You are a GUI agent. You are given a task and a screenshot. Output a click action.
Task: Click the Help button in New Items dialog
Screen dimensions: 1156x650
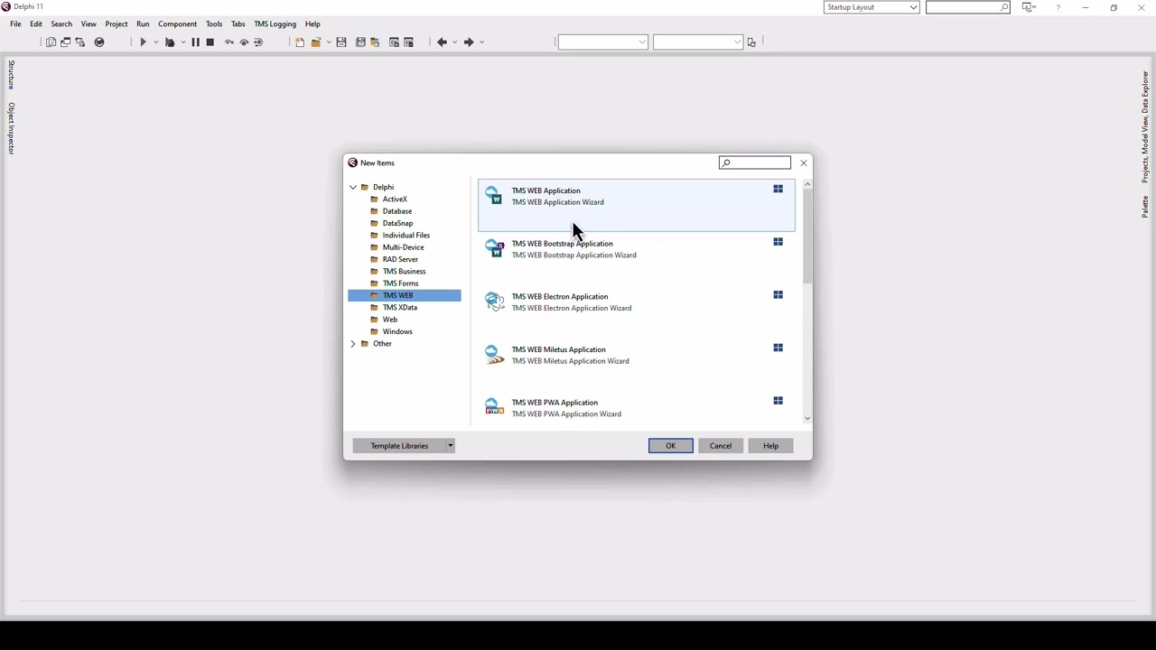770,446
